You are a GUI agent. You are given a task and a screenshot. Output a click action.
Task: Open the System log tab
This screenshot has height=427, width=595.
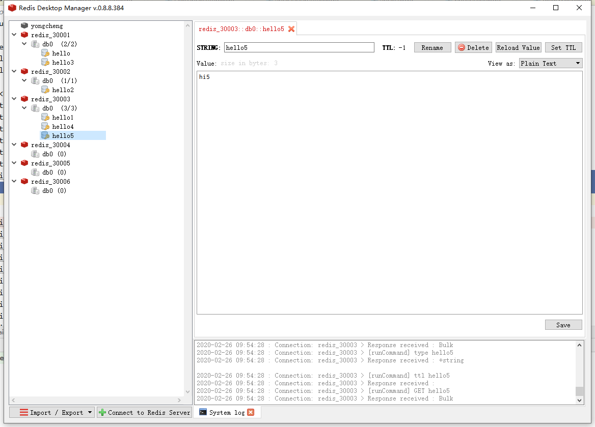(227, 413)
